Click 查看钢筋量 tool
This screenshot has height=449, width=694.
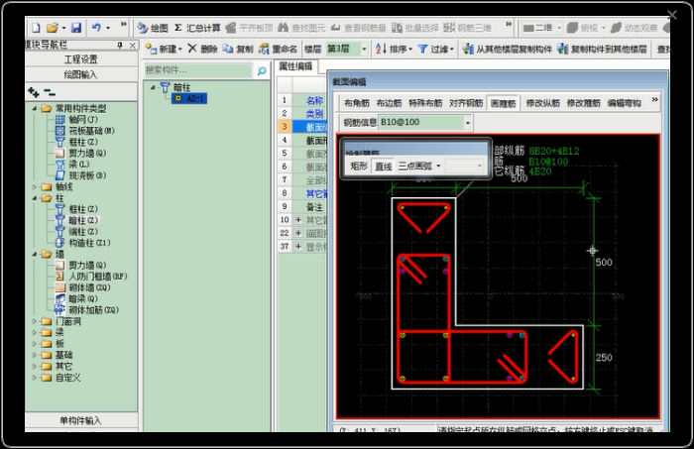point(359,29)
